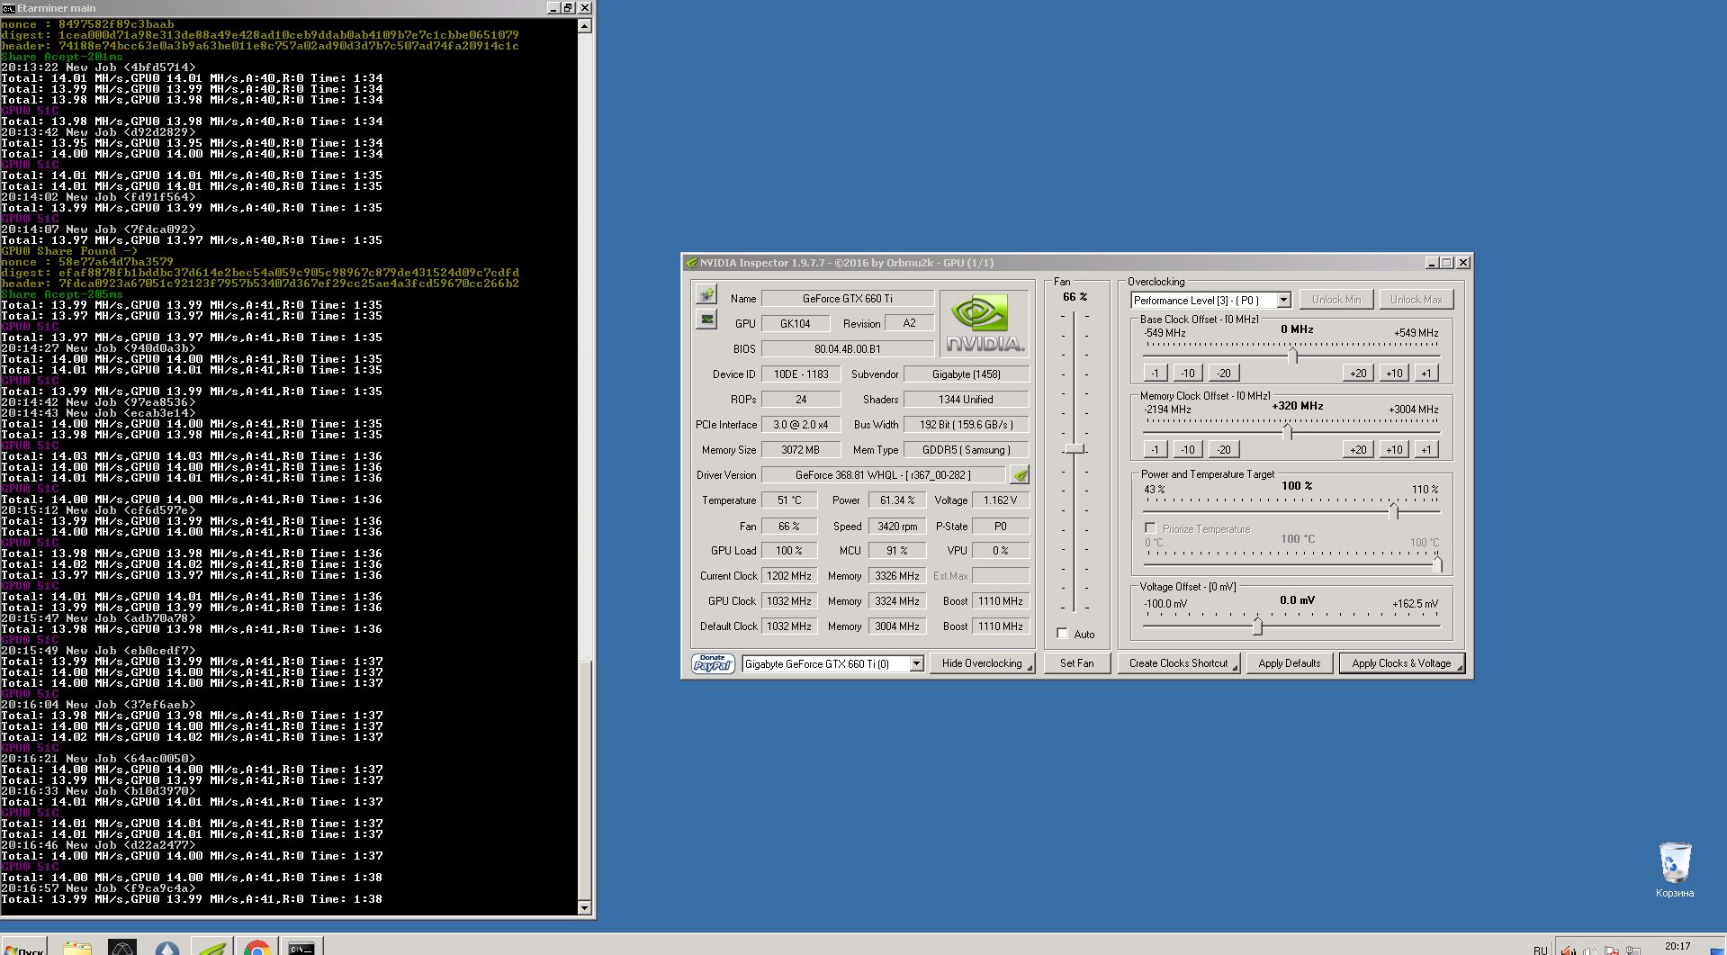The height and width of the screenshot is (955, 1727).
Task: Open the file explorer taskbar icon
Action: 77,948
